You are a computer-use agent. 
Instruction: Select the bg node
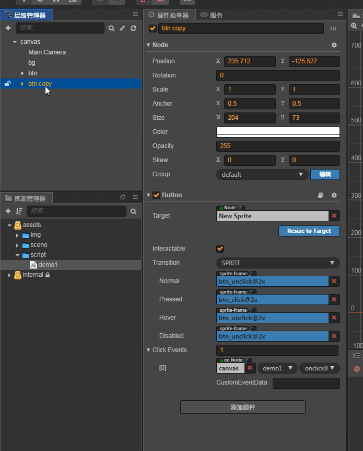click(31, 63)
